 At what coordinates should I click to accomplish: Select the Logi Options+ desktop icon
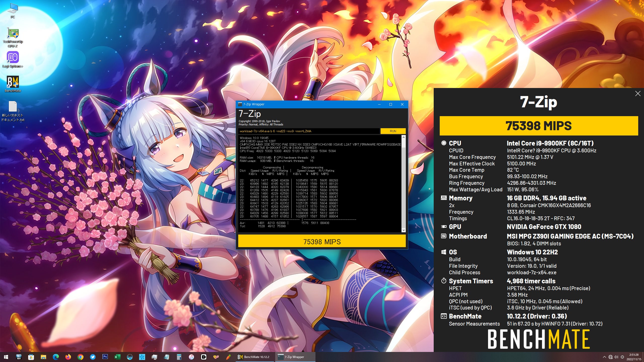[x=13, y=59]
